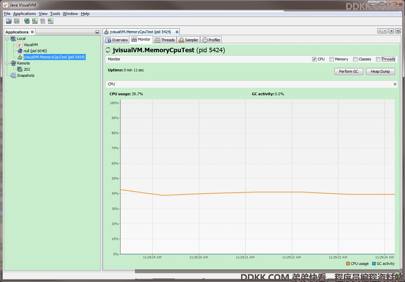This screenshot has width=405, height=282.
Task: Open the File menu
Action: (x=7, y=14)
